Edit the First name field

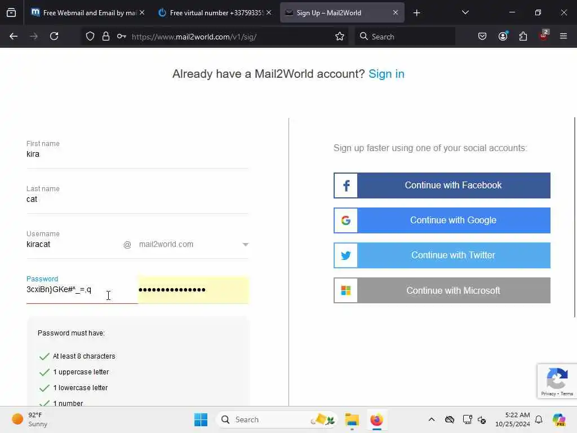(137, 154)
